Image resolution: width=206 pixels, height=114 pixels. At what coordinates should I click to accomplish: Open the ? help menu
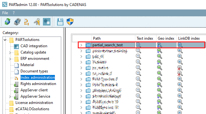tap(14, 13)
